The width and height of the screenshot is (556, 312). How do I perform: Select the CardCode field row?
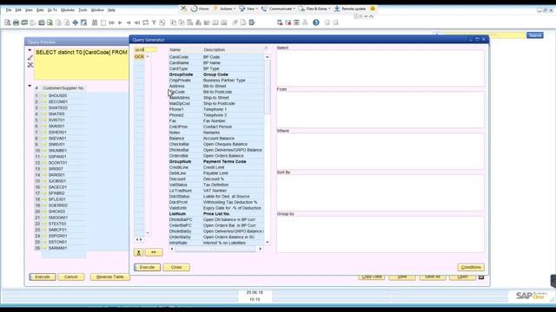tap(216, 57)
